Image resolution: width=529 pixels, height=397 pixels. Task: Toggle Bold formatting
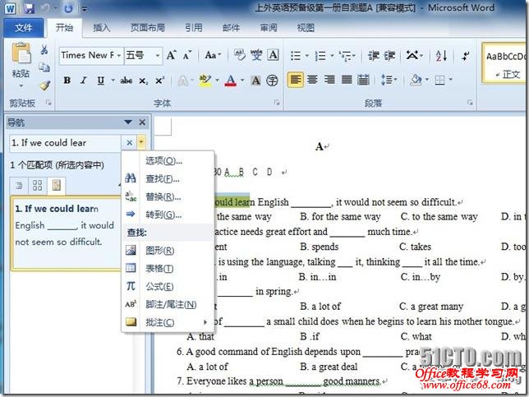pyautogui.click(x=67, y=81)
